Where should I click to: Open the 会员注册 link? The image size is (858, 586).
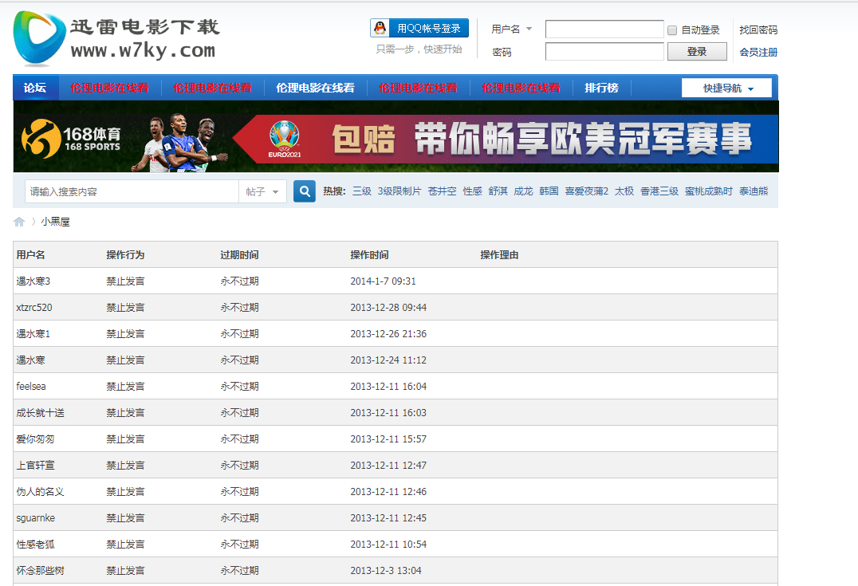pos(758,52)
